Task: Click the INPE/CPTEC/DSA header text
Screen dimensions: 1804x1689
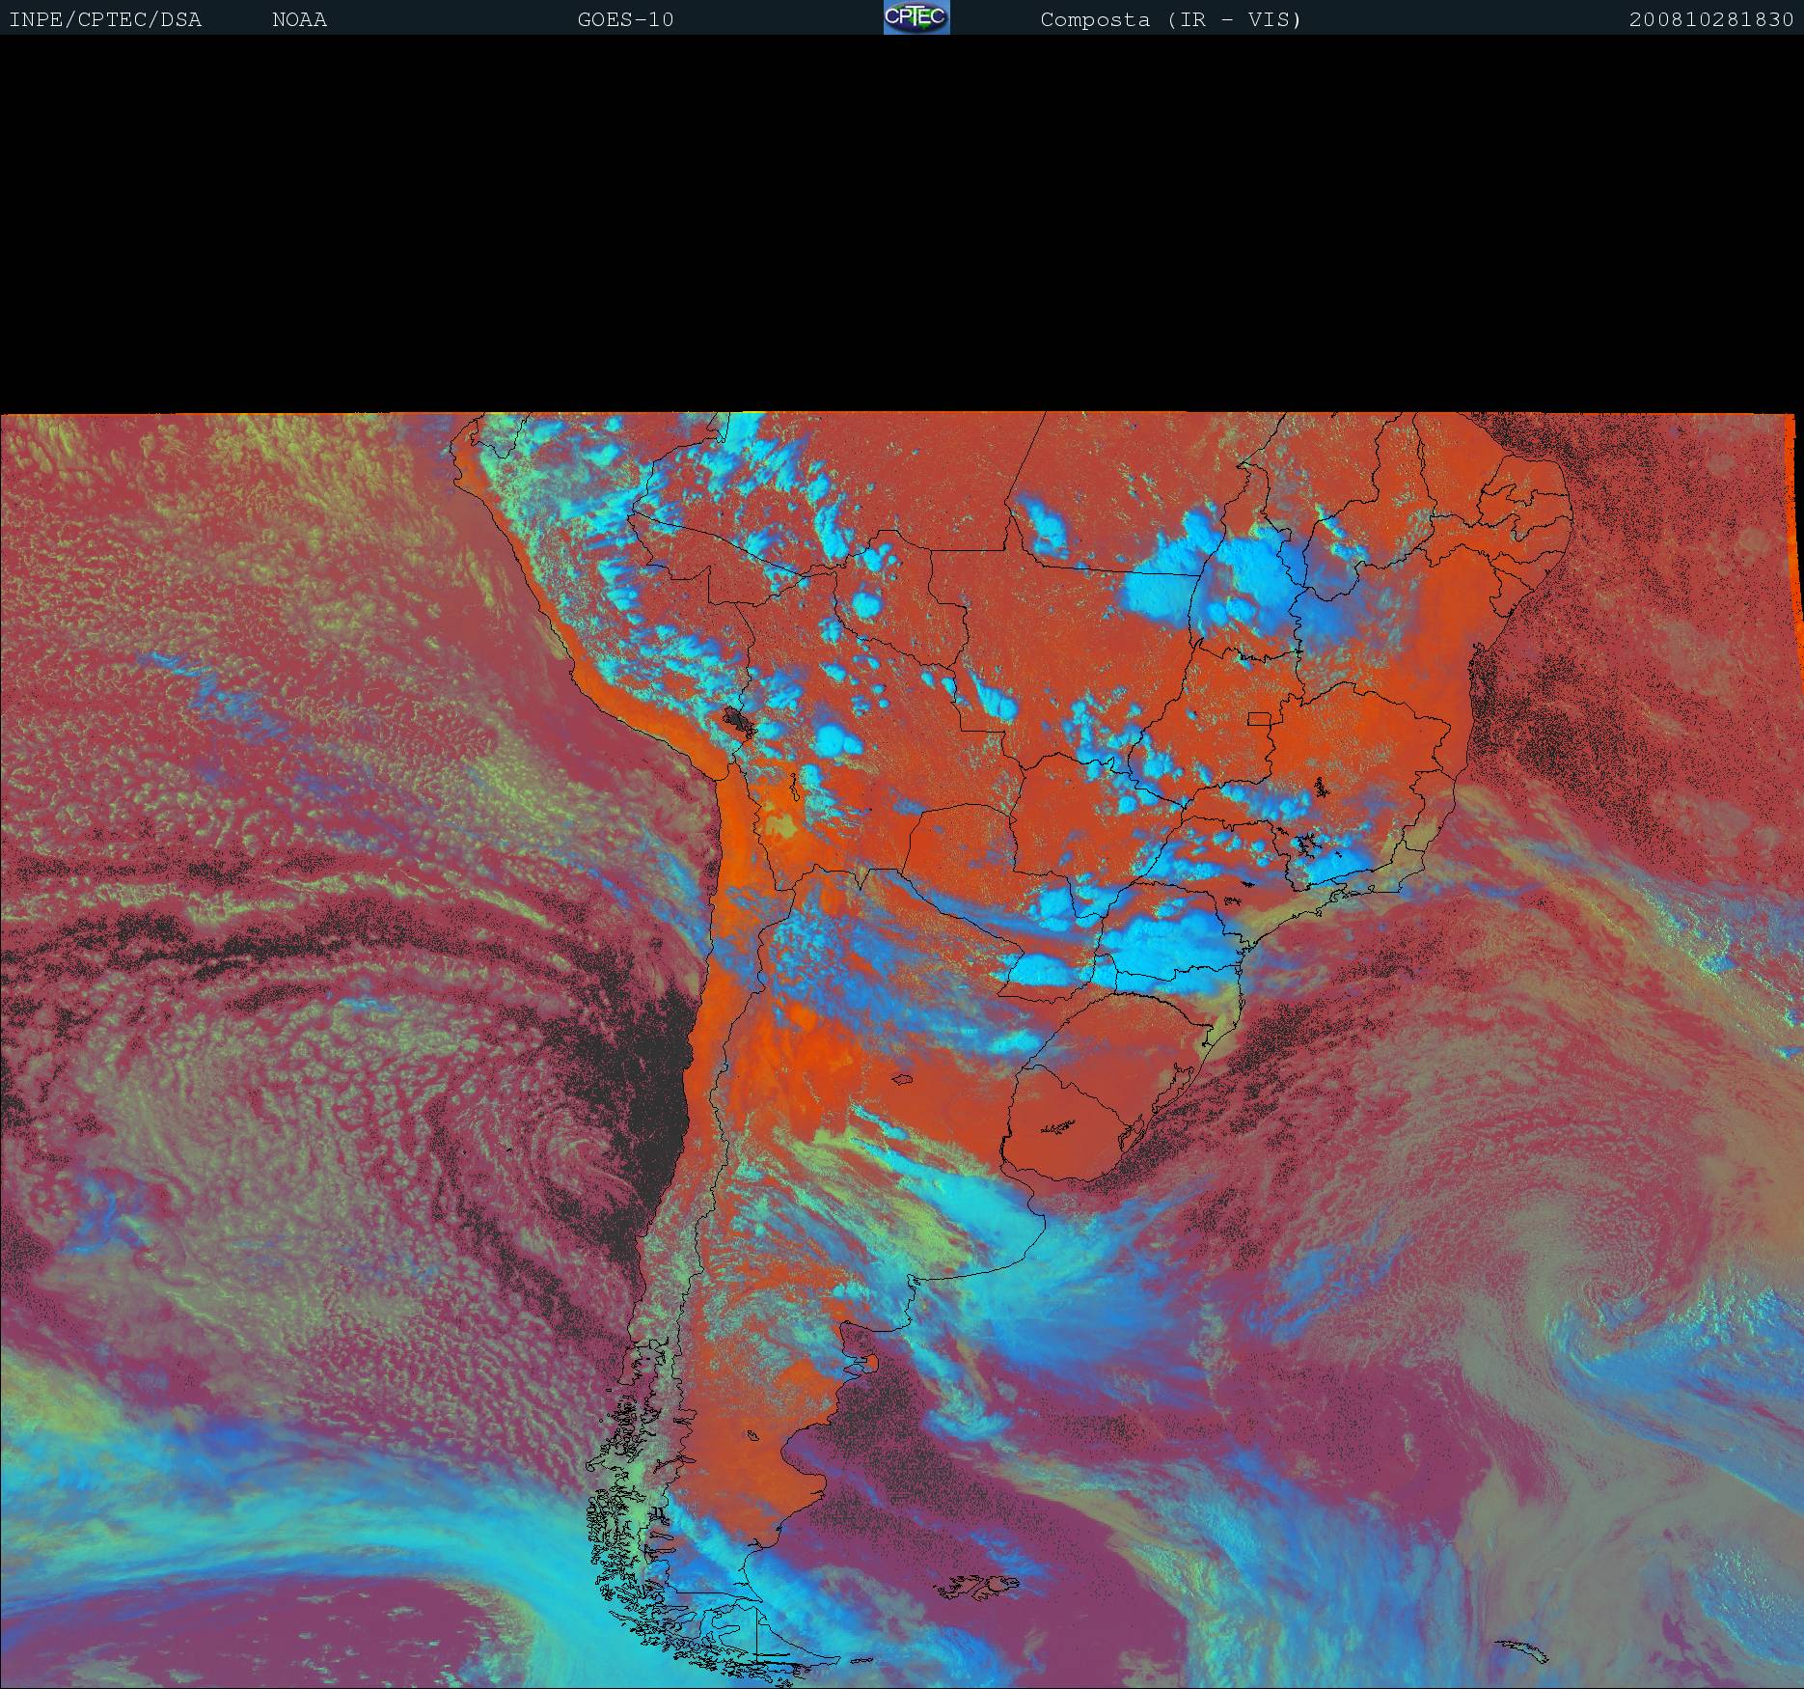Action: [x=105, y=19]
